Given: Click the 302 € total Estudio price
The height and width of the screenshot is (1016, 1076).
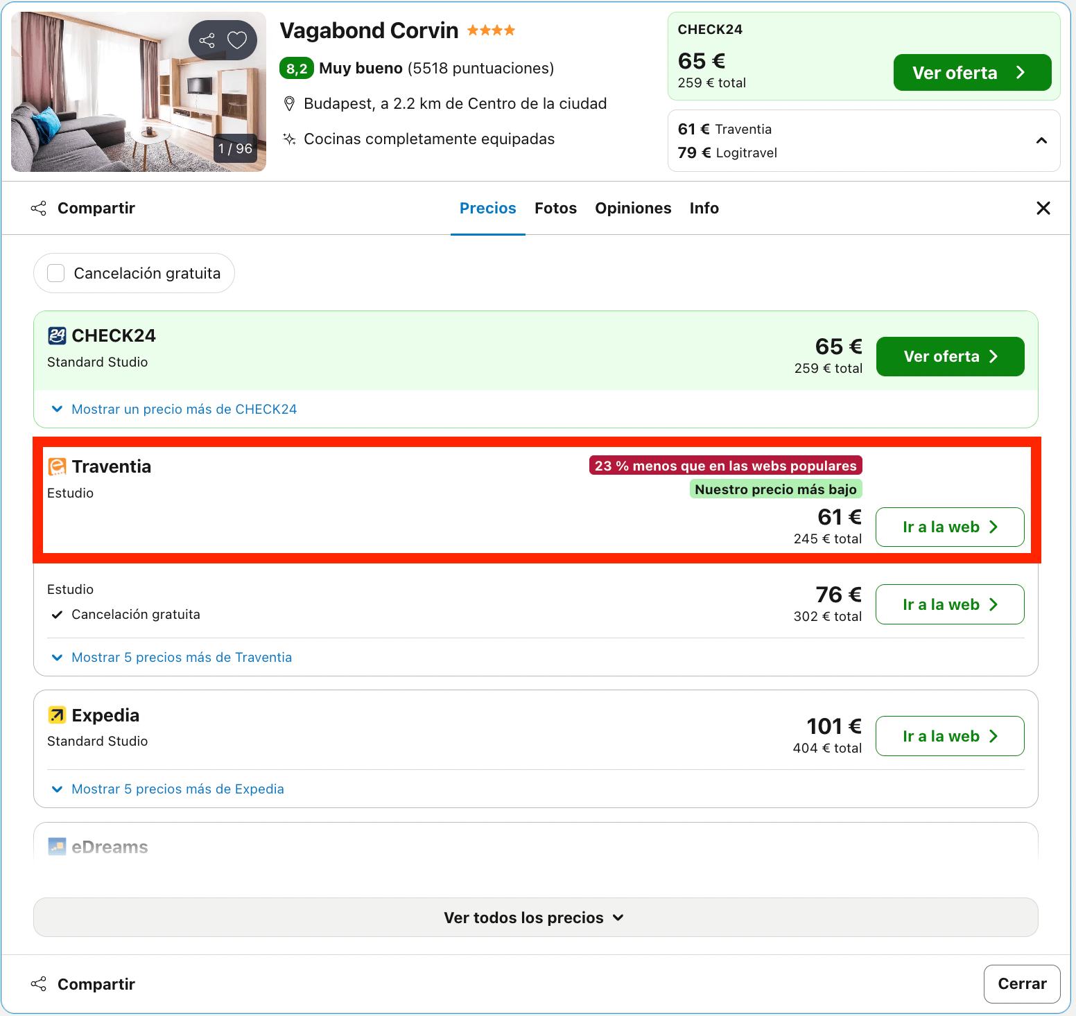Looking at the screenshot, I should point(828,616).
